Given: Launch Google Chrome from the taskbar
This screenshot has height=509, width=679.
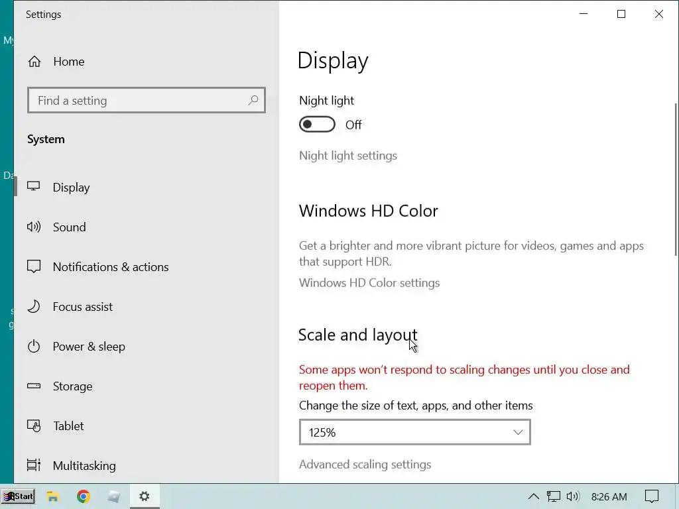Looking at the screenshot, I should click(x=83, y=496).
